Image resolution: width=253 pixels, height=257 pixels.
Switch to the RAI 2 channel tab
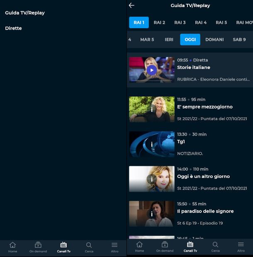coord(159,22)
